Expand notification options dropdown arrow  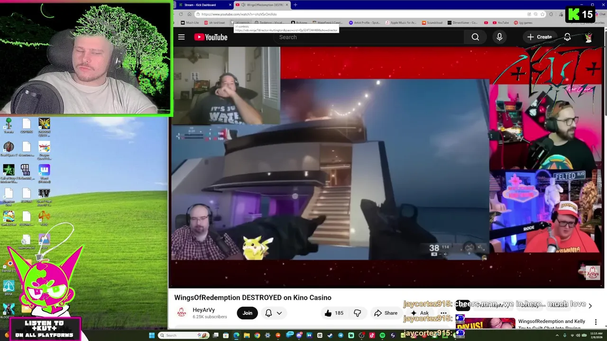279,313
